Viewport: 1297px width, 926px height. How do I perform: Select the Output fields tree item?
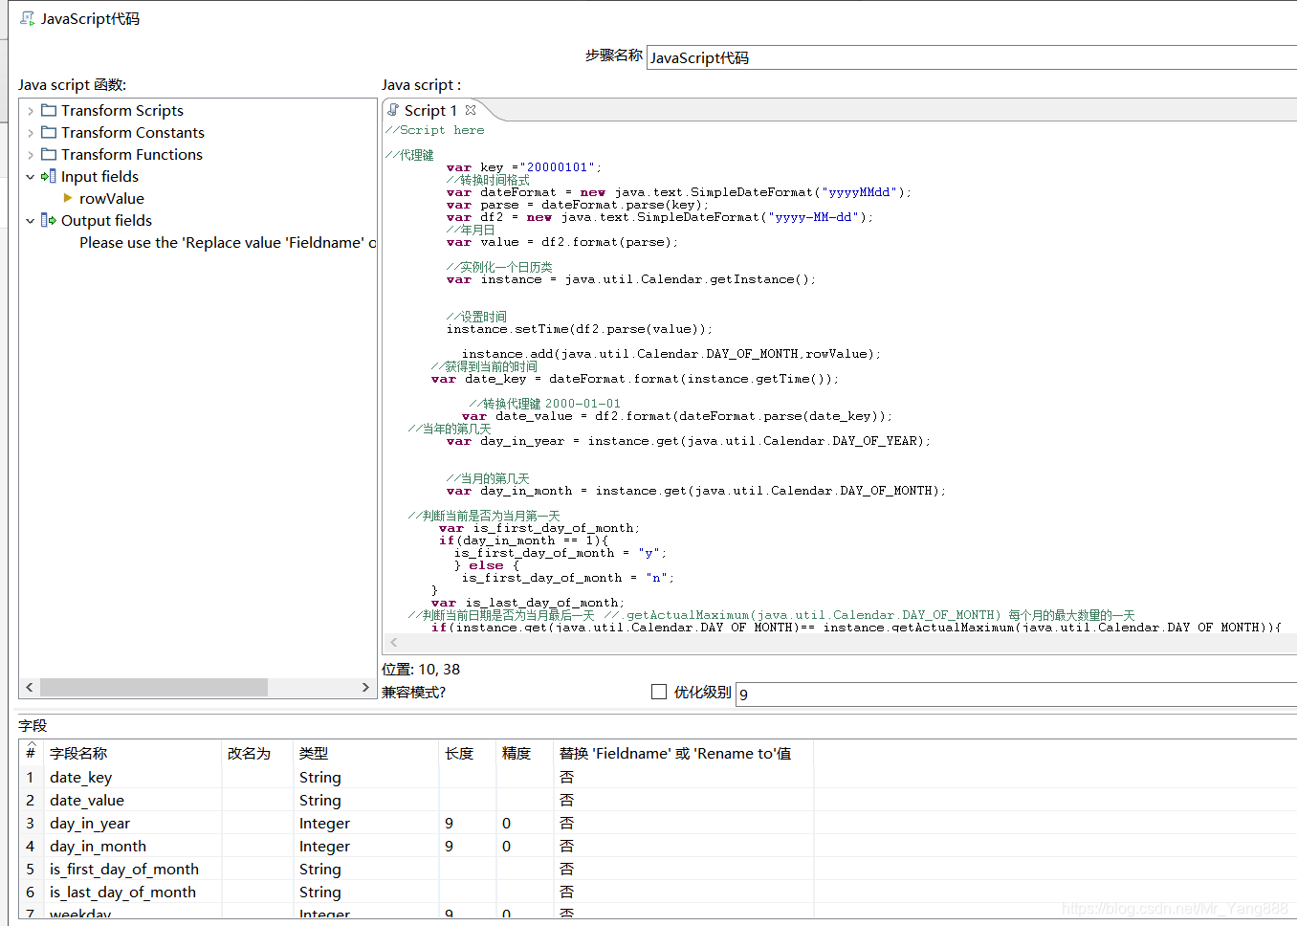[106, 221]
